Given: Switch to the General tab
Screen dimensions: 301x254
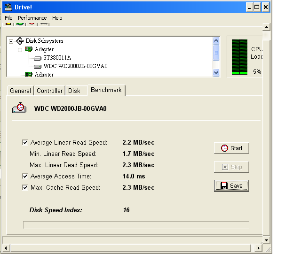Looking at the screenshot, I should pos(20,91).
